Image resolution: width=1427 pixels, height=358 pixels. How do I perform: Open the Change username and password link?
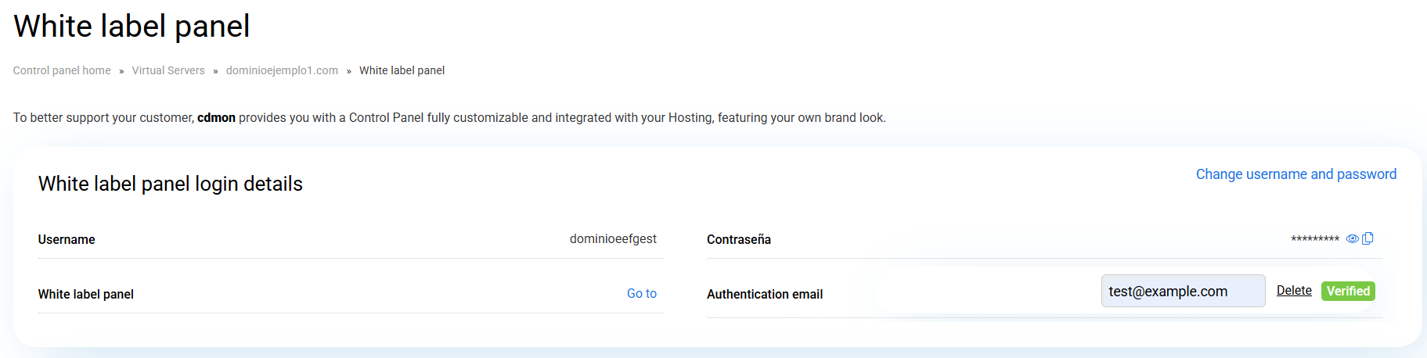(x=1295, y=174)
